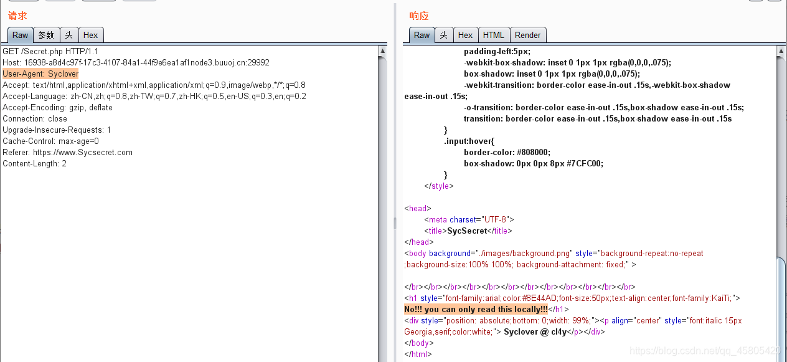
Task: Click the closing </body> tag
Action: click(419, 343)
